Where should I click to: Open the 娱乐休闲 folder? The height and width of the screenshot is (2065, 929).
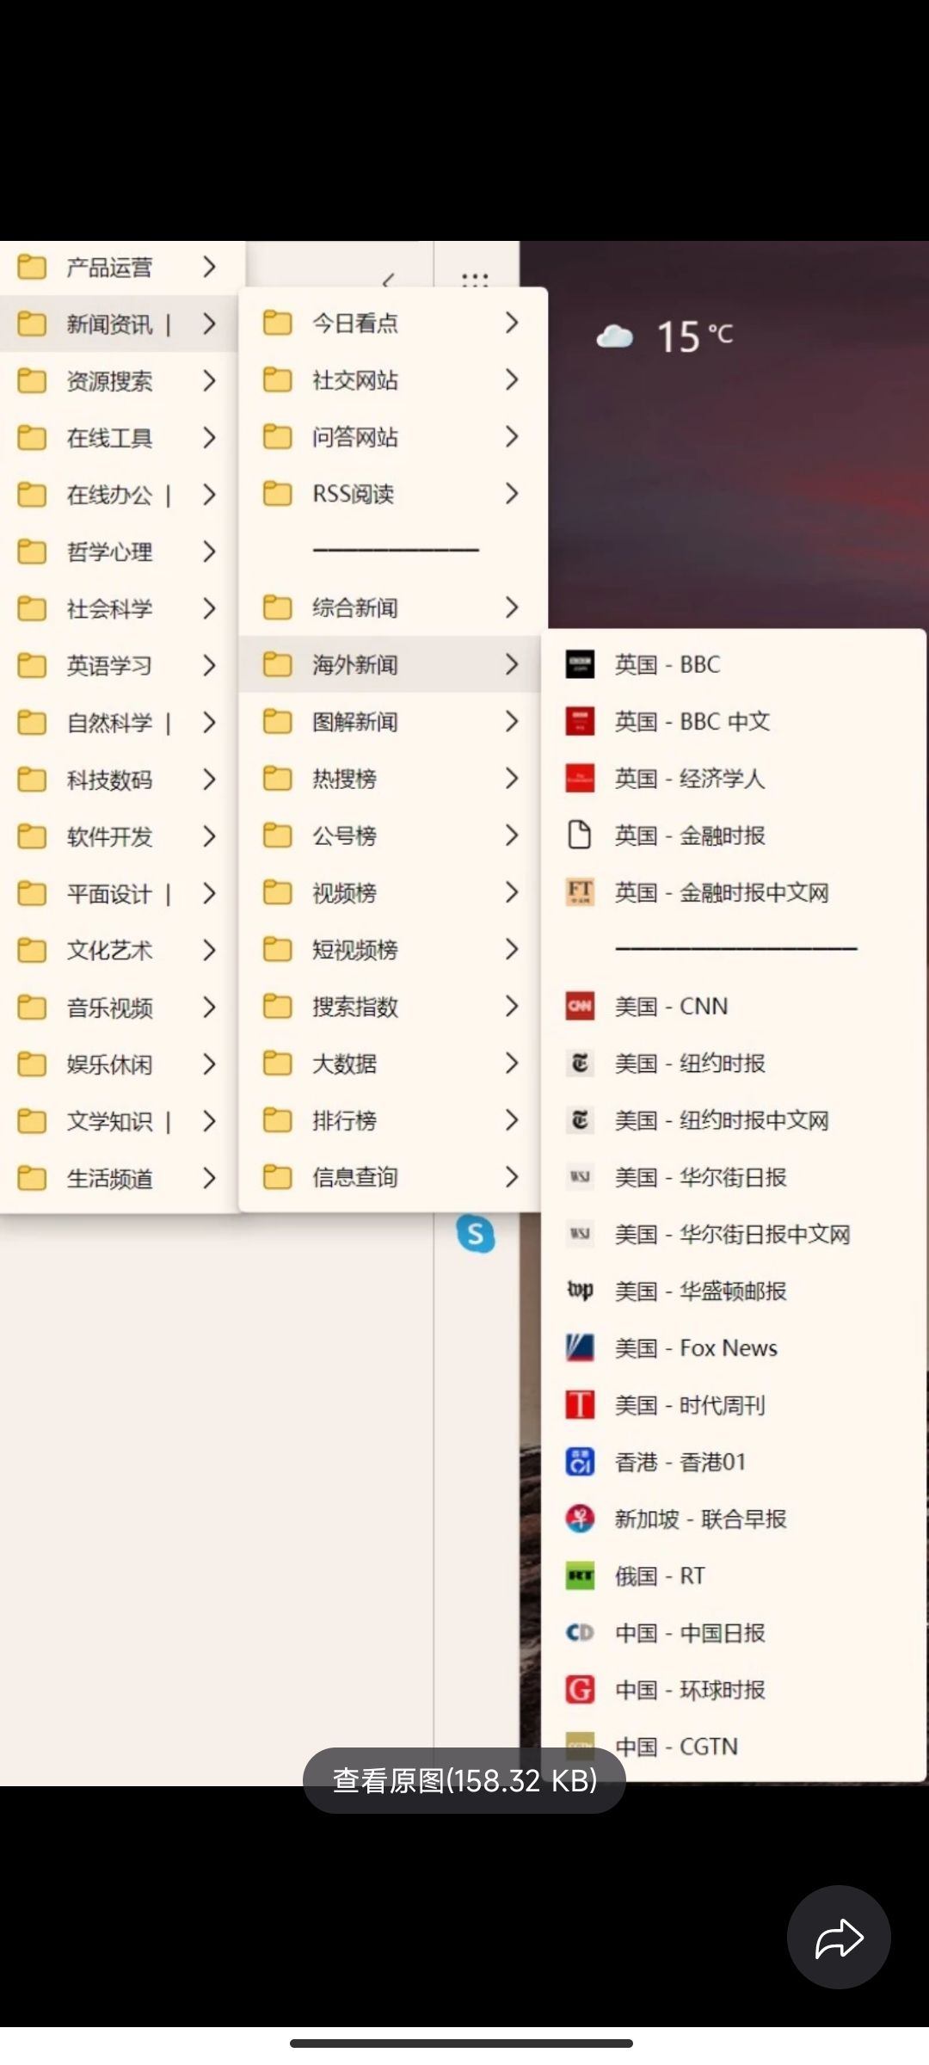click(x=119, y=1063)
